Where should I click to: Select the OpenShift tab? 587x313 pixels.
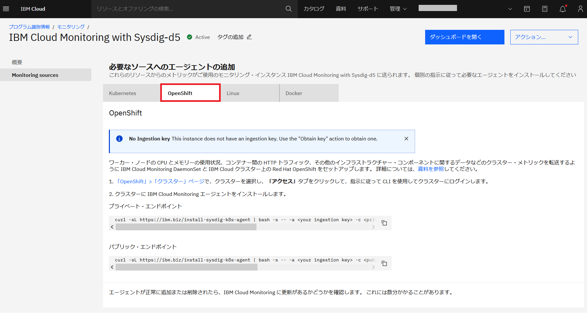coord(190,93)
